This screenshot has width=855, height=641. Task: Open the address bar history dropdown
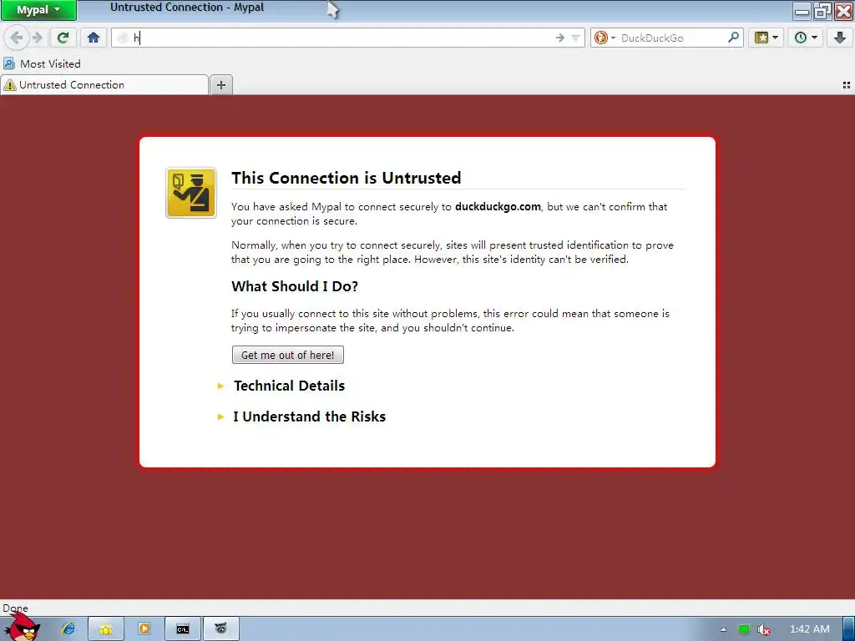[x=575, y=38]
